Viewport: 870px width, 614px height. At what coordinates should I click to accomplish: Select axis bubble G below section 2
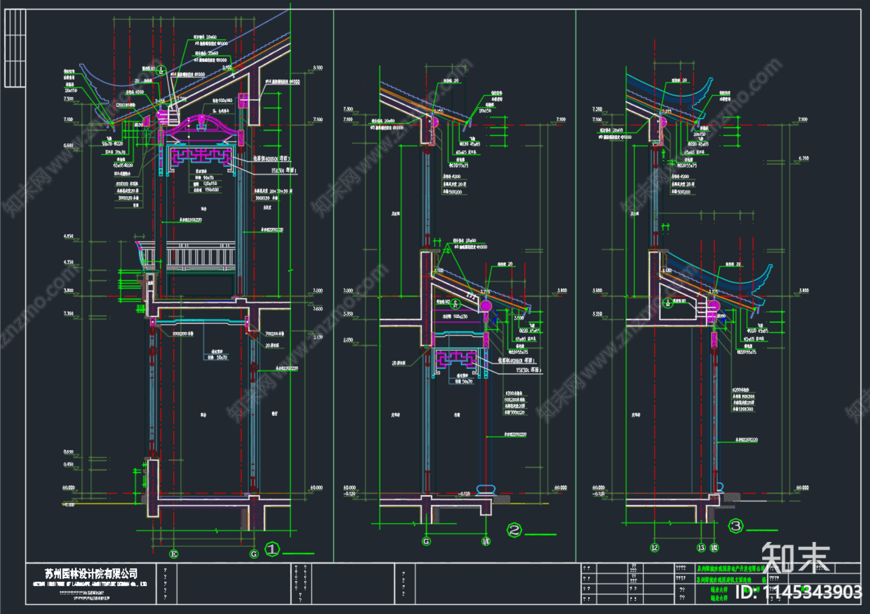coord(426,541)
